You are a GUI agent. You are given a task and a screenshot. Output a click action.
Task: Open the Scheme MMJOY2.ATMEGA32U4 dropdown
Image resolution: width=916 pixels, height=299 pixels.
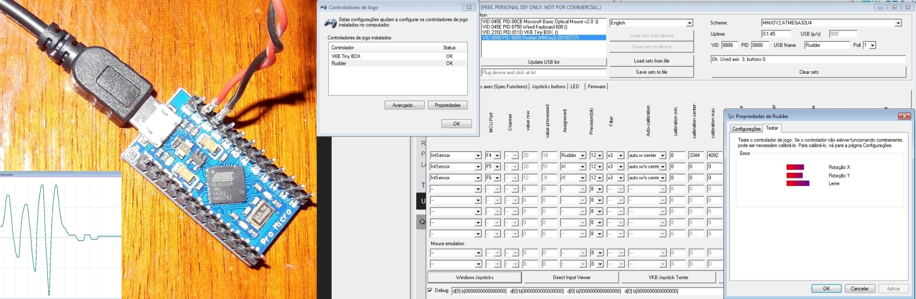coord(898,23)
